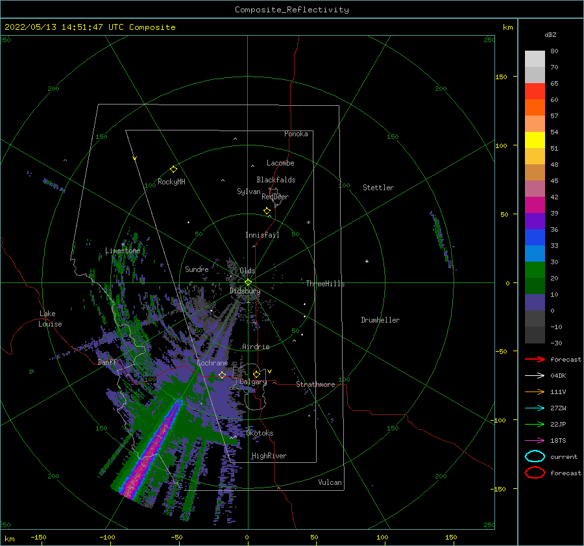The height and width of the screenshot is (546, 584).
Task: Click the km unit label at the top right
Action: (507, 27)
